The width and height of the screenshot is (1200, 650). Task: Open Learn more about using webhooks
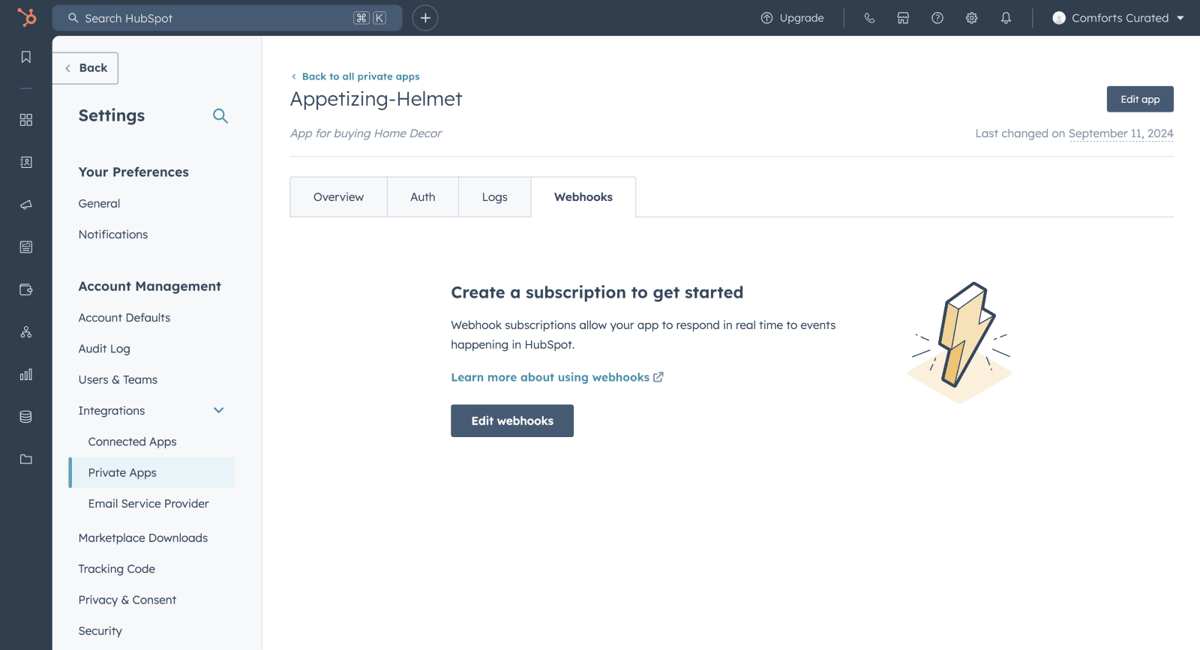[x=550, y=377]
